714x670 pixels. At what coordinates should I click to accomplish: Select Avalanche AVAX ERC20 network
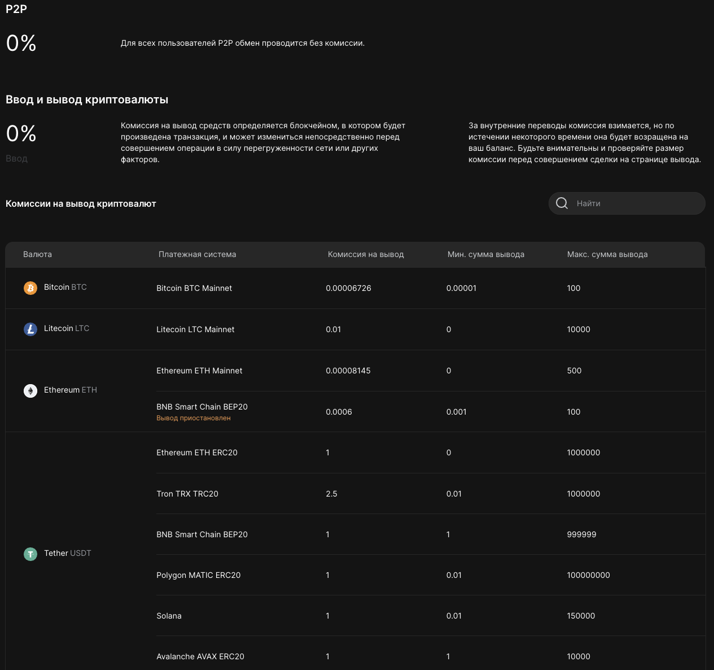[x=200, y=656]
